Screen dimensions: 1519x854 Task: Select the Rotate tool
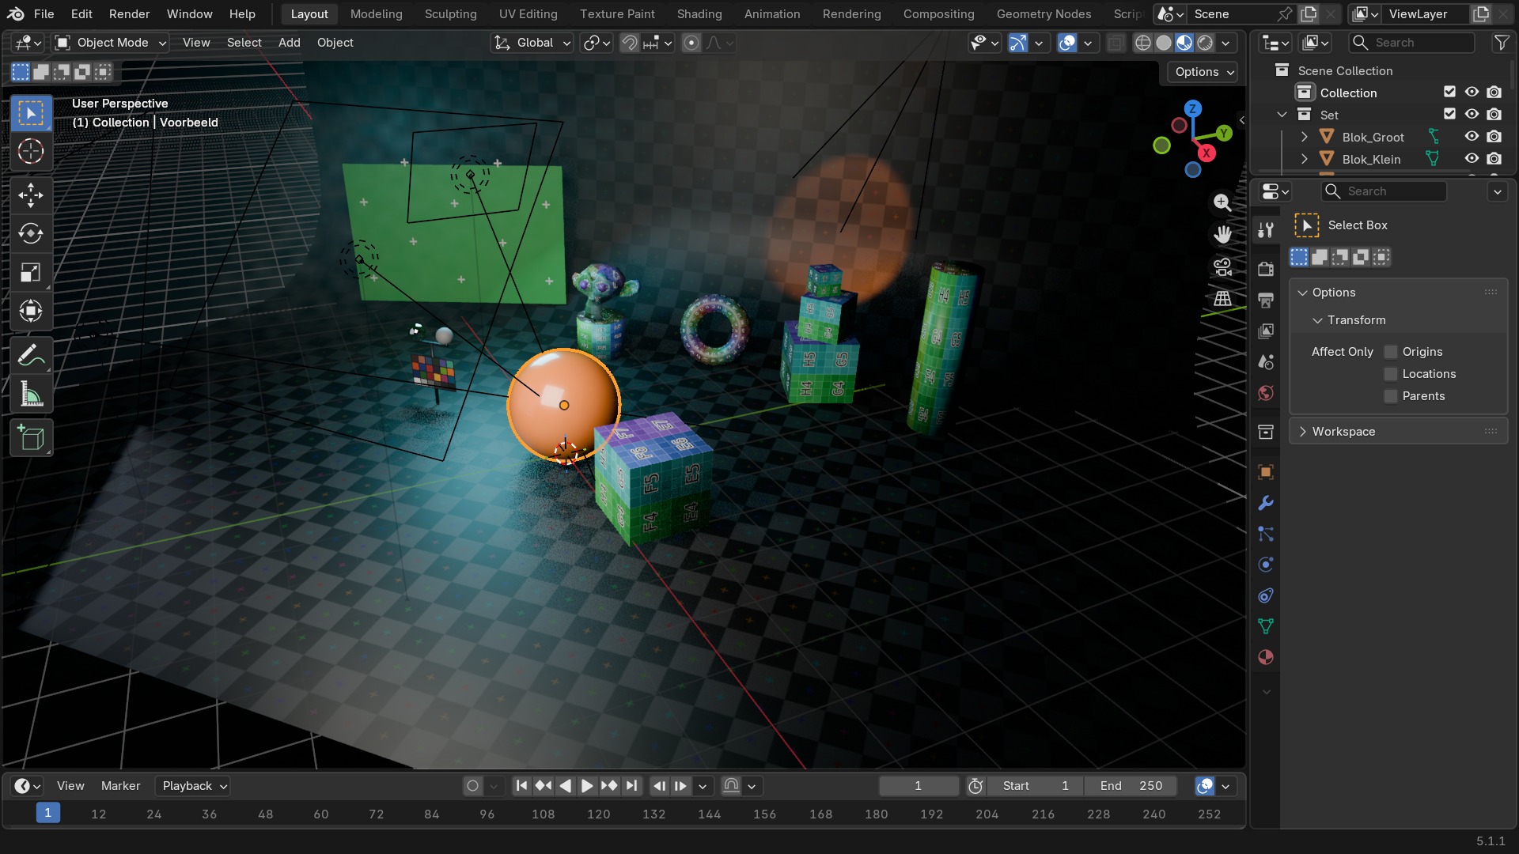click(x=31, y=234)
